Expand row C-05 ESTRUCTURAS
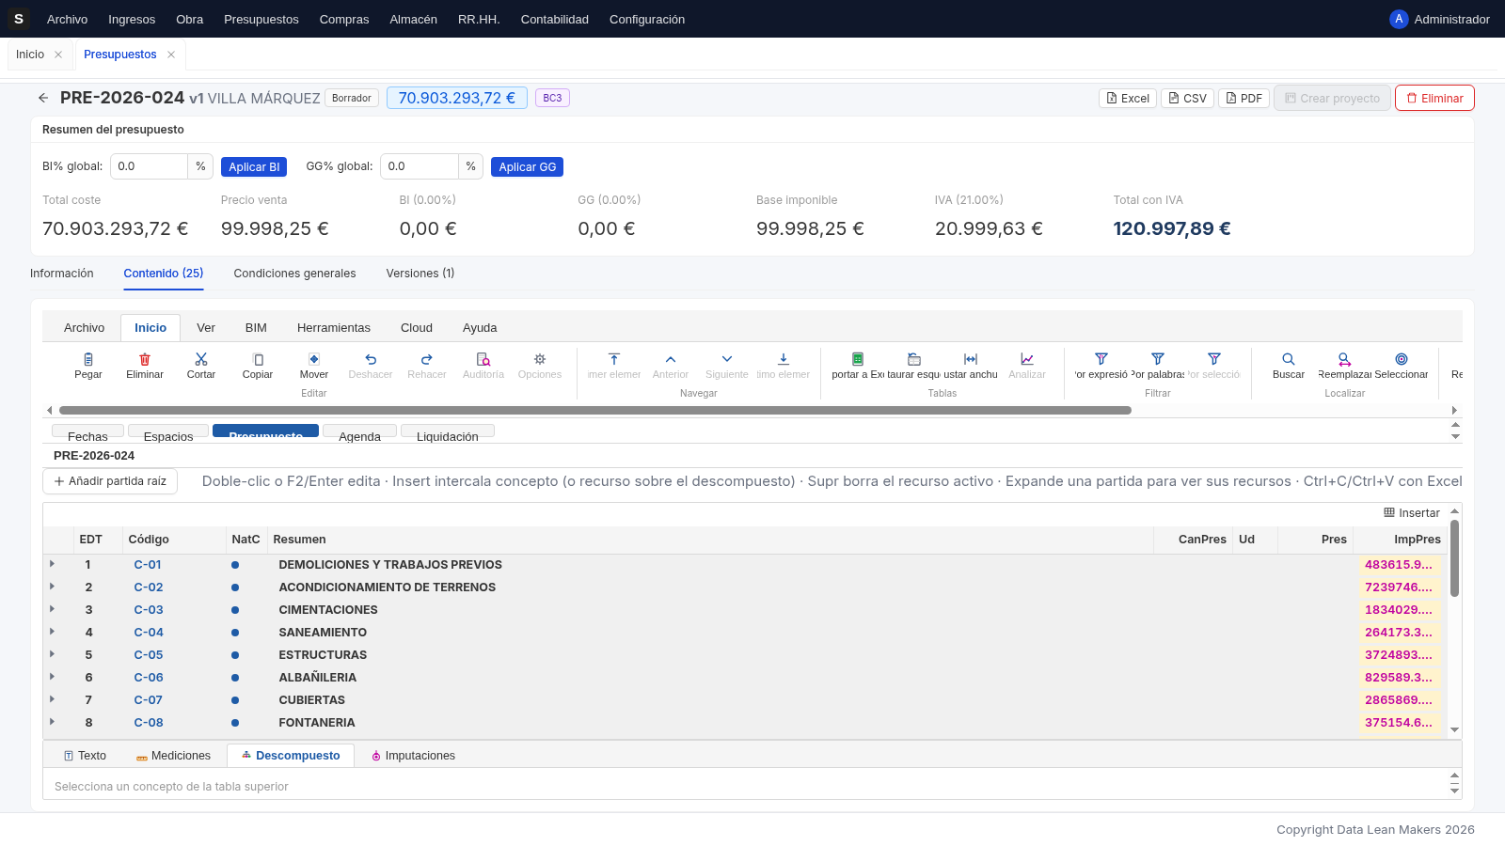This screenshot has width=1505, height=846. (x=52, y=654)
